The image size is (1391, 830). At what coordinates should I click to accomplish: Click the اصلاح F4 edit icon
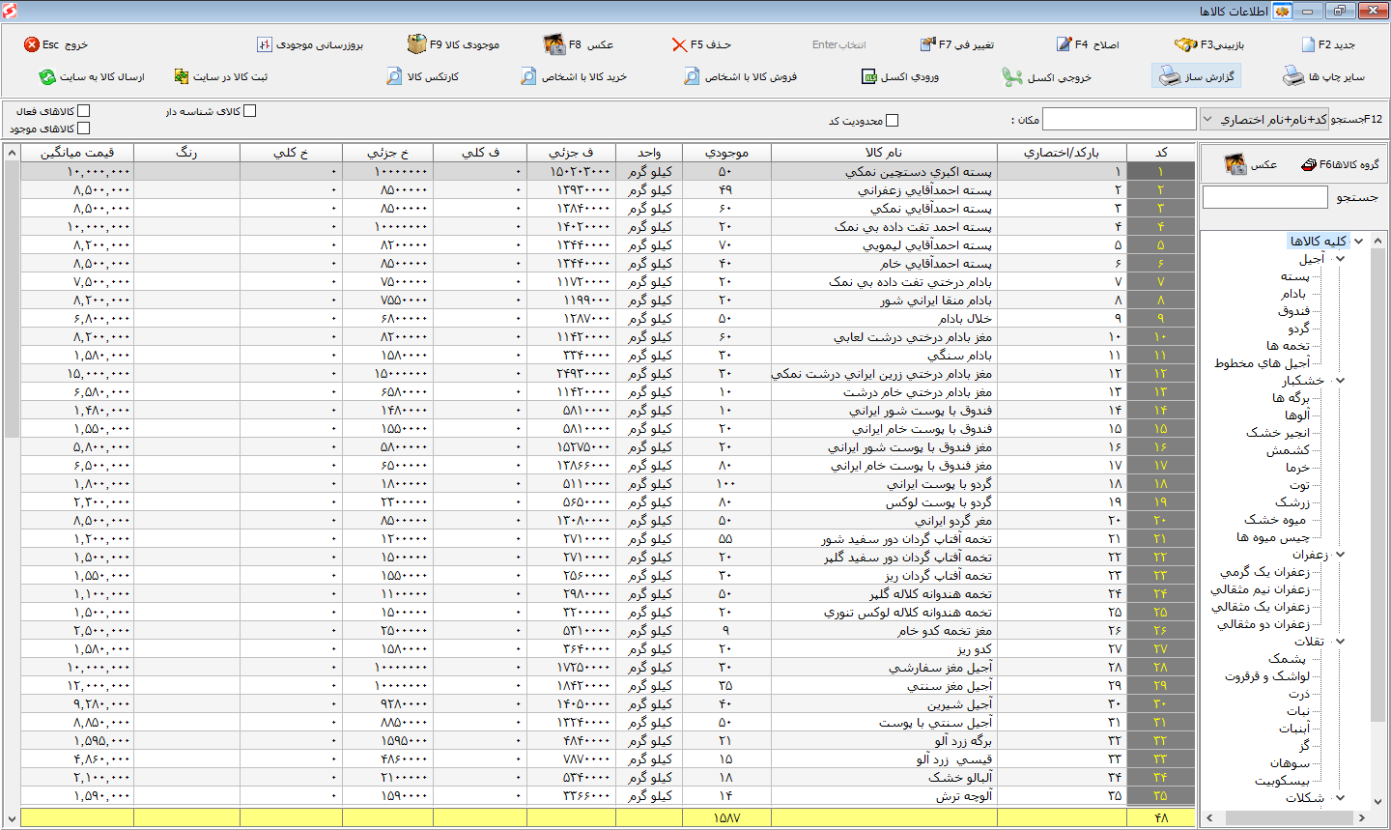1064,44
